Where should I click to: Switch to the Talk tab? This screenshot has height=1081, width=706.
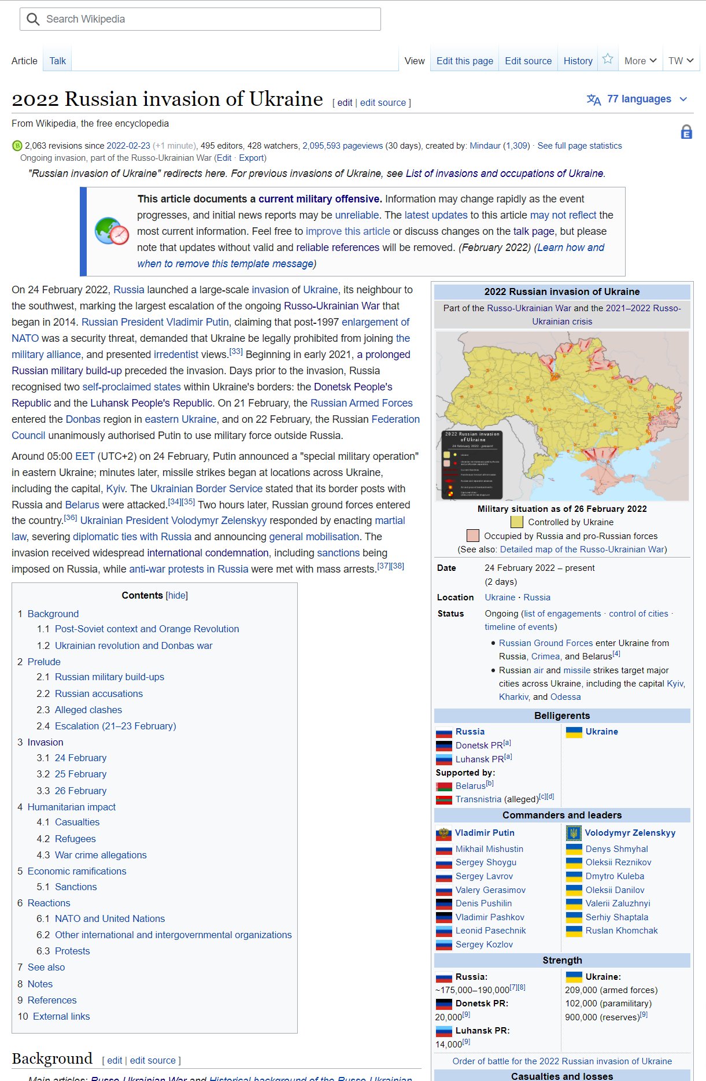click(57, 61)
